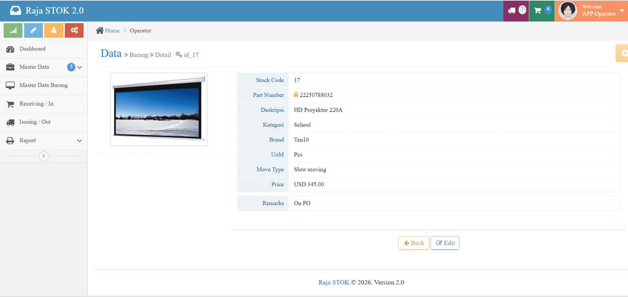628x297 pixels.
Task: Click the Raja STOK footer link
Action: point(334,282)
